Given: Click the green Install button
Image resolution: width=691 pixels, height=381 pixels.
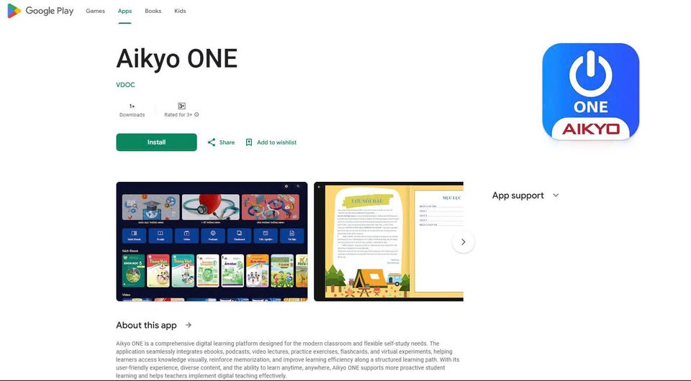Looking at the screenshot, I should (x=156, y=142).
